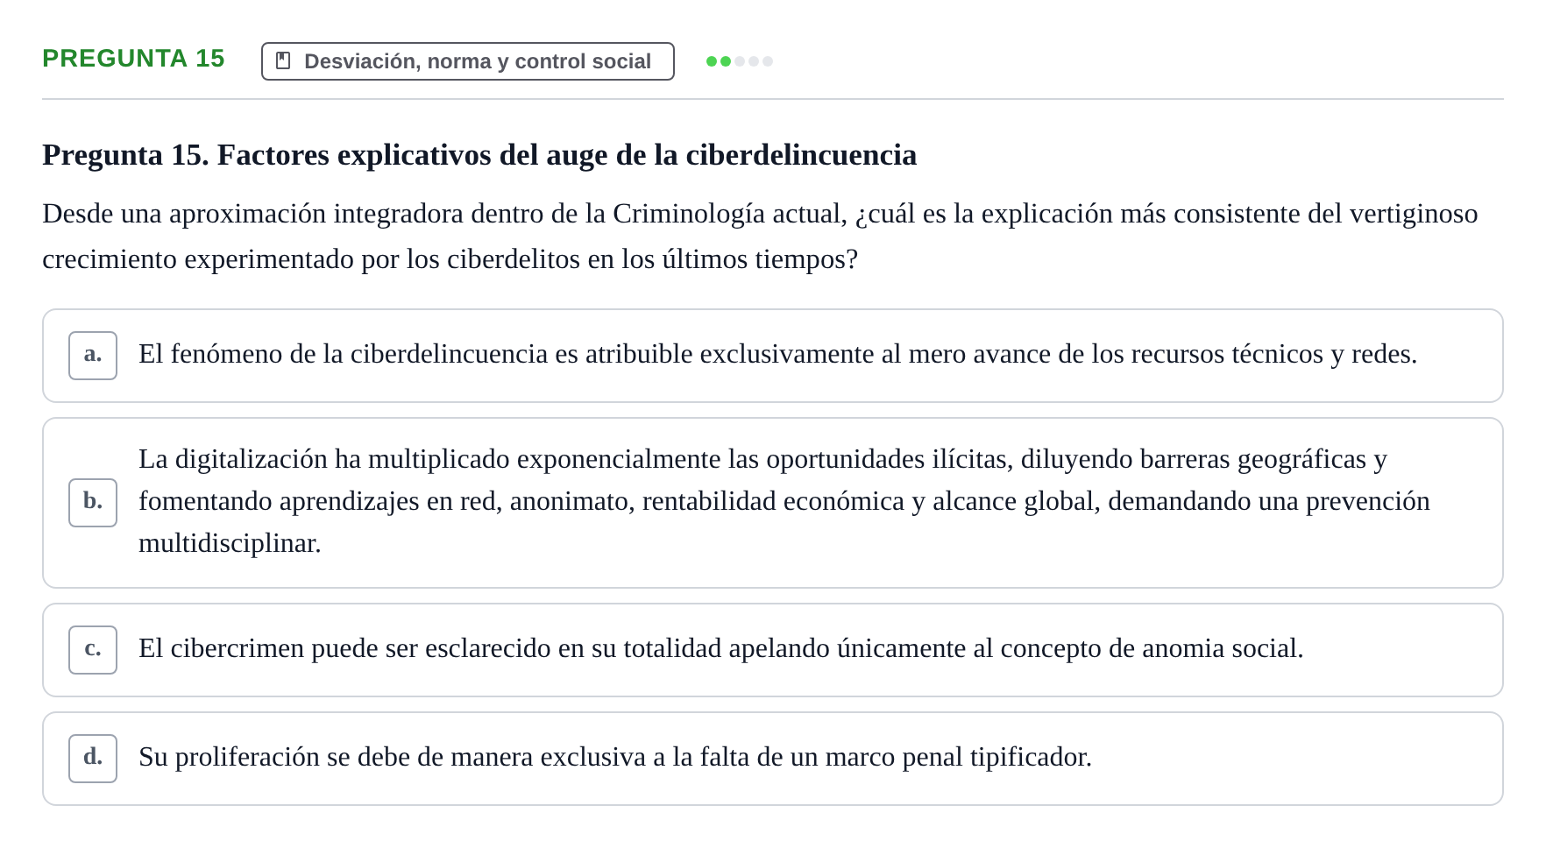Select answer option d.
This screenshot has width=1546, height=848.
(x=773, y=759)
